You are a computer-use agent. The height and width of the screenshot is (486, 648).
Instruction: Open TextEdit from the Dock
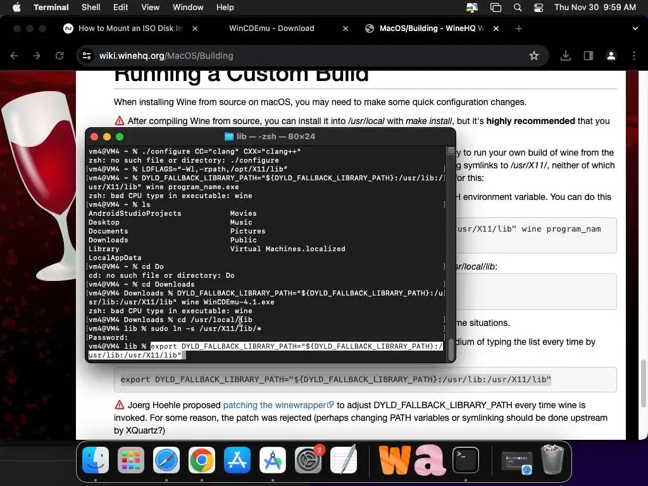click(x=344, y=460)
